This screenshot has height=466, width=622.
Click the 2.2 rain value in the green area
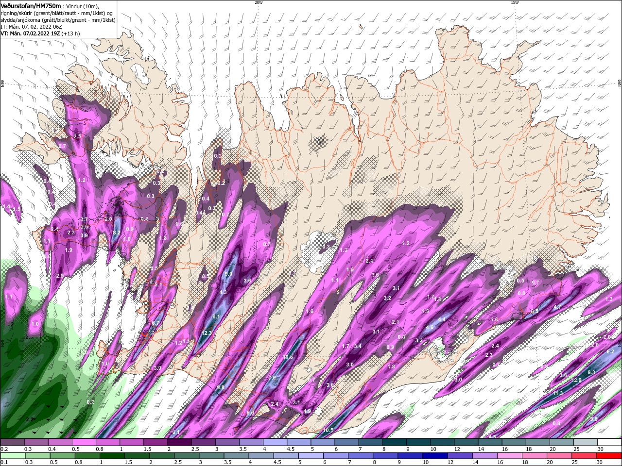[x=30, y=419]
